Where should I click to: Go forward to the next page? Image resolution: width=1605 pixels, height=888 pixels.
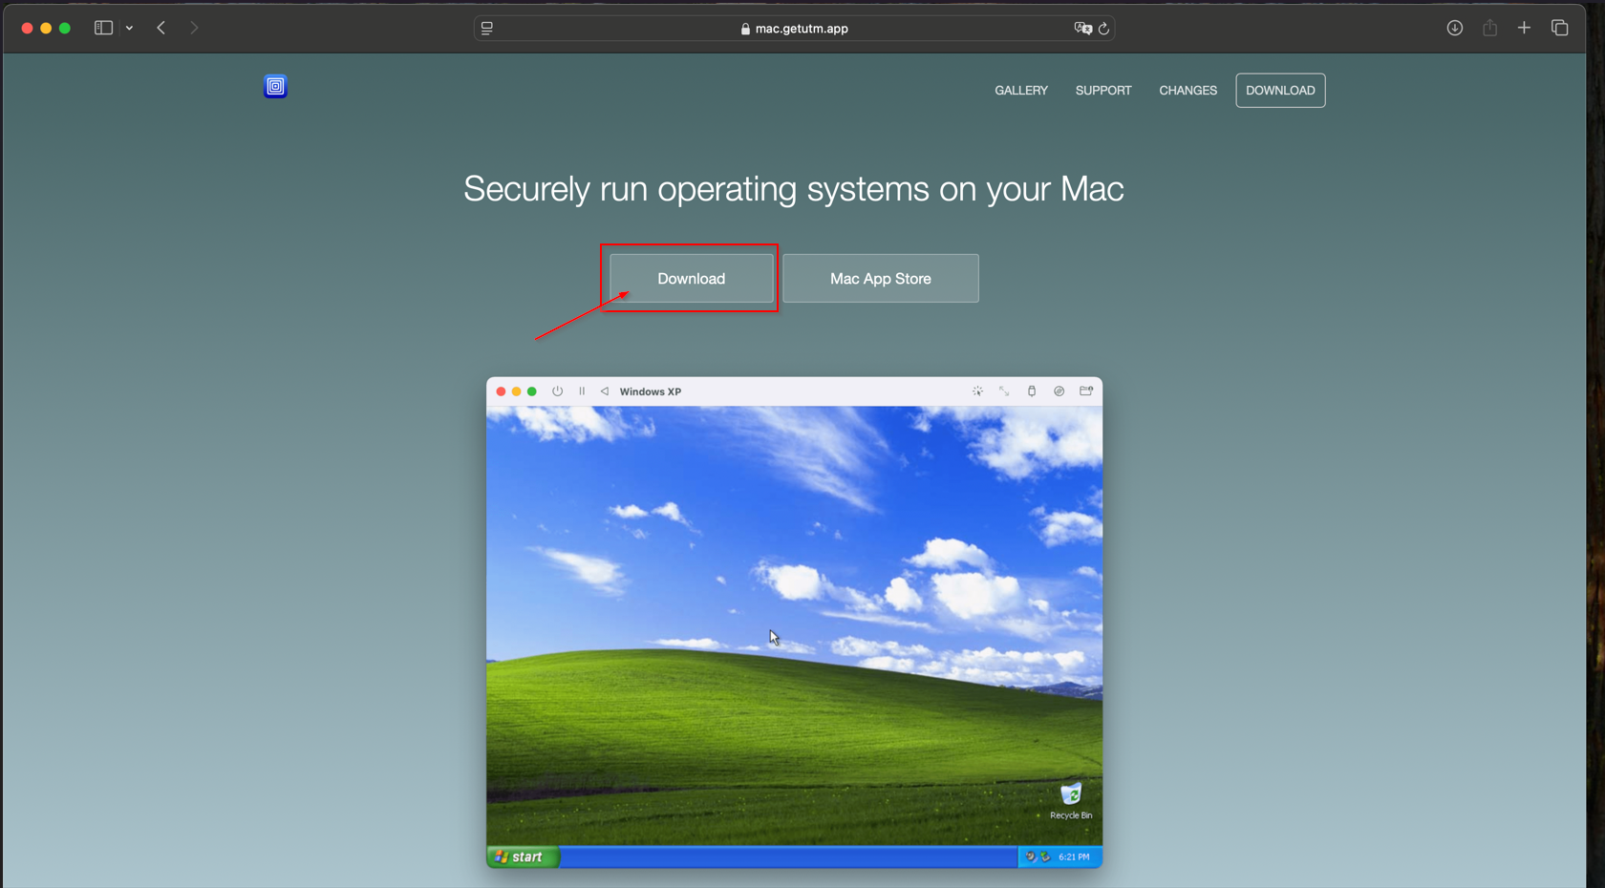click(x=194, y=28)
